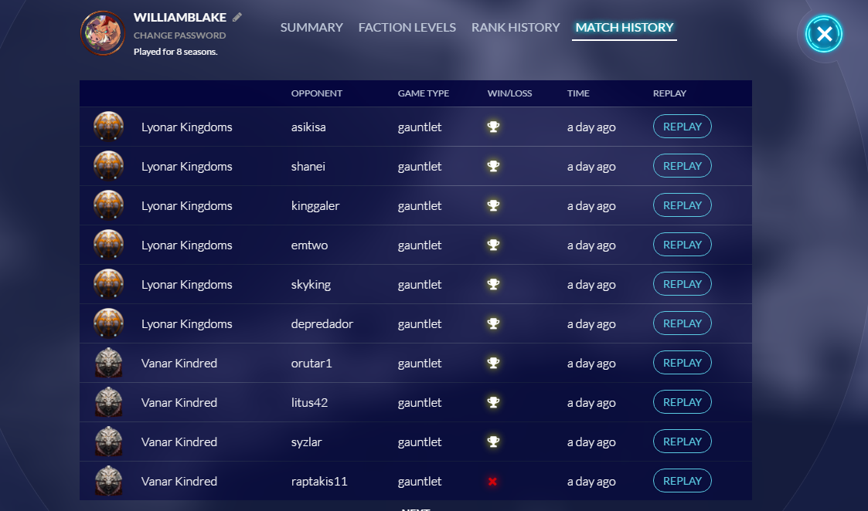Click the win trophy in shanei row
The height and width of the screenshot is (511, 868).
493,166
